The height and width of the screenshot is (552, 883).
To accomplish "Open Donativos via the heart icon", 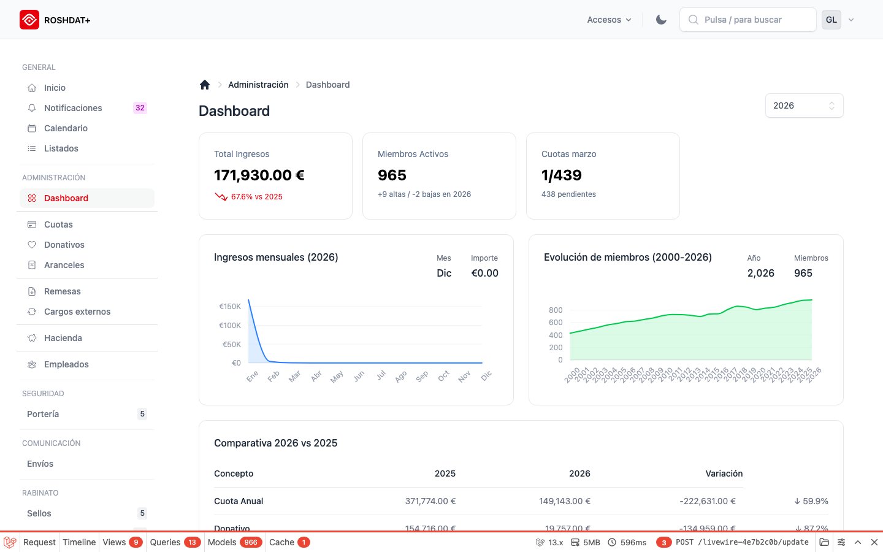I will 32,245.
